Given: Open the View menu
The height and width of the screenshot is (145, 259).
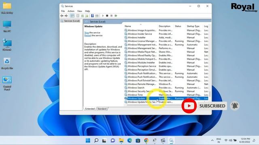Looking at the screenshot, I should point(80,11).
